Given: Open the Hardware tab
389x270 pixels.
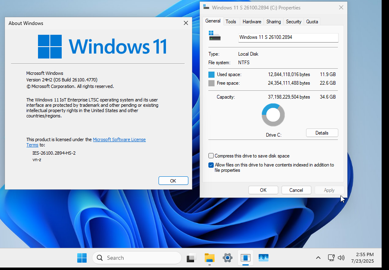Looking at the screenshot, I should pos(252,22).
